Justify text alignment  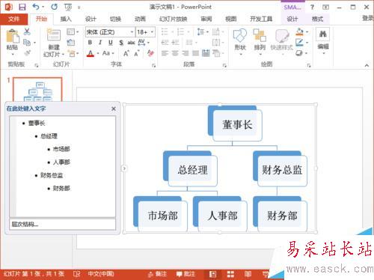(x=195, y=53)
